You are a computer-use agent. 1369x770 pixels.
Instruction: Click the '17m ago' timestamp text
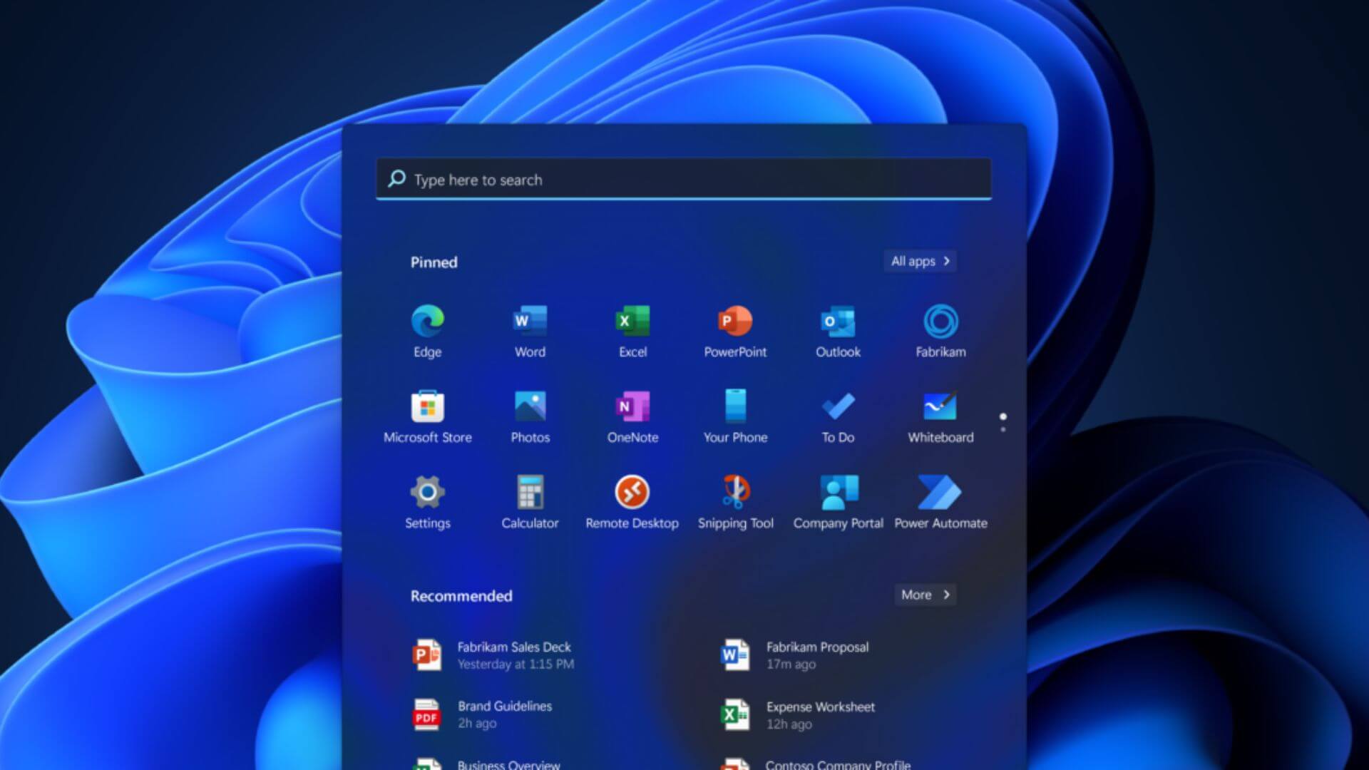(x=791, y=664)
